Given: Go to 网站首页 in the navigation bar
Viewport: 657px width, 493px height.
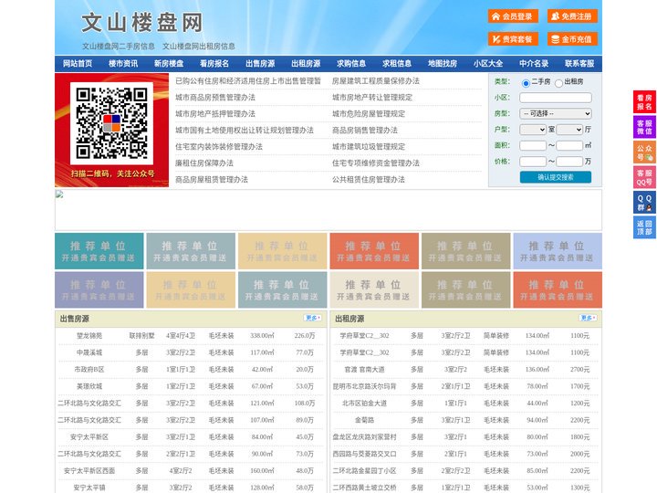Looking at the screenshot, I should click(x=78, y=64).
